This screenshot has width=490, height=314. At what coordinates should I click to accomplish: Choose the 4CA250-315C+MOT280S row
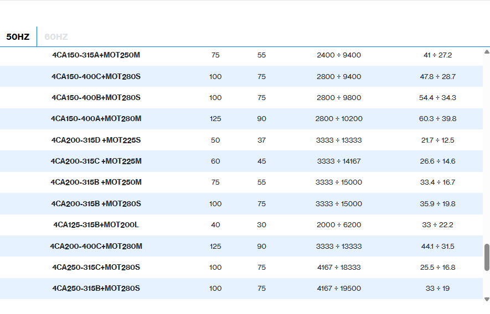coord(96,268)
